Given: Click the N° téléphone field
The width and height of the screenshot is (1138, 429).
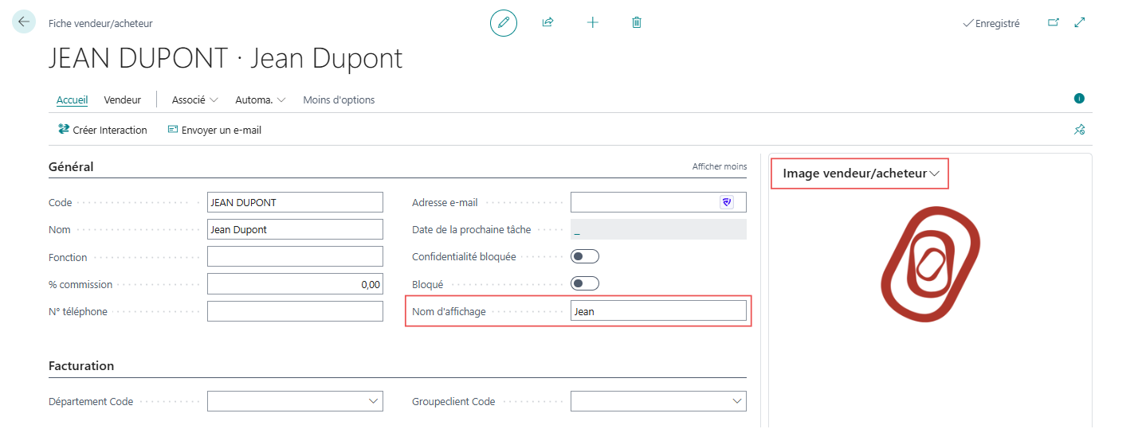Looking at the screenshot, I should click(295, 311).
